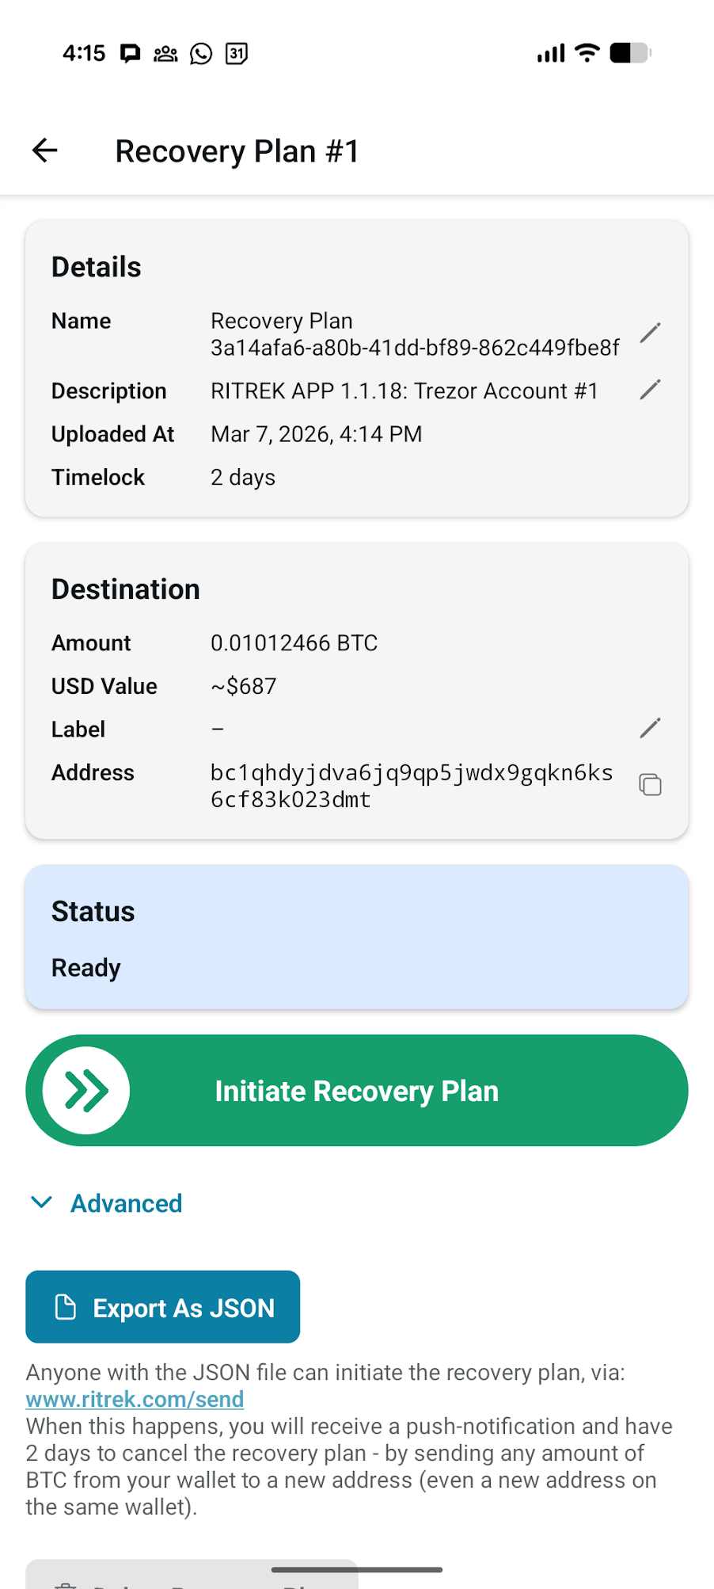The height and width of the screenshot is (1589, 714).
Task: Edit the recovery plan name
Action: [x=650, y=333]
